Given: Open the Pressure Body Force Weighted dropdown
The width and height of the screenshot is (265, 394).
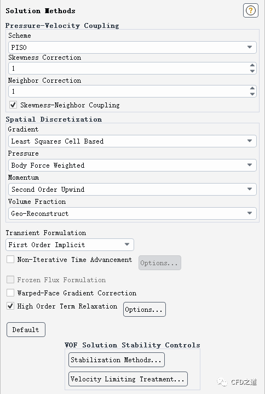Looking at the screenshot, I should (132, 165).
